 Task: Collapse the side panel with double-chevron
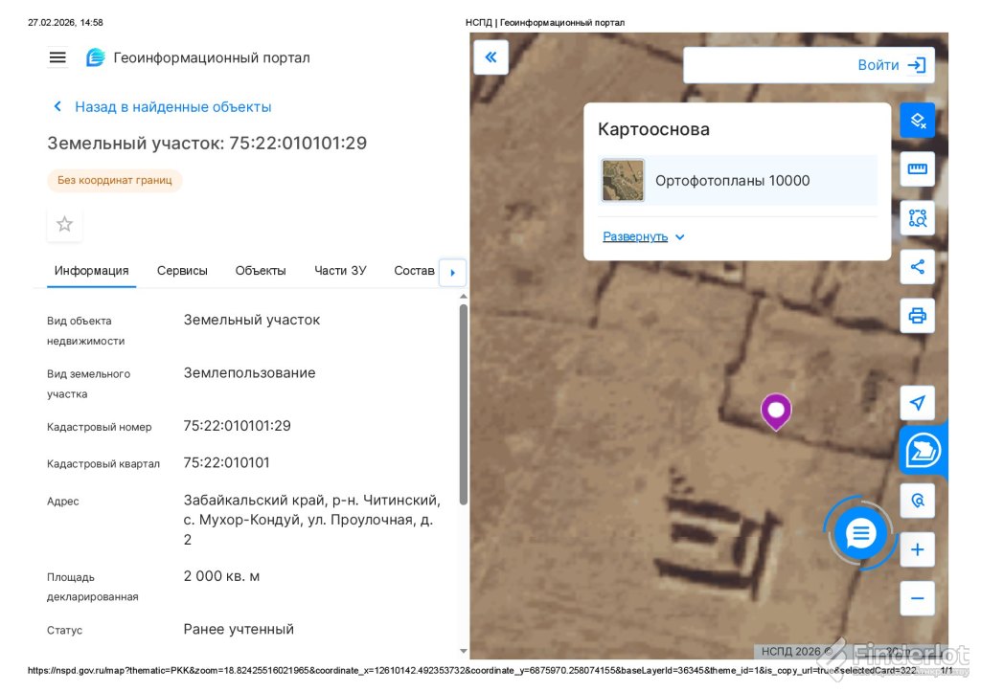tap(490, 57)
